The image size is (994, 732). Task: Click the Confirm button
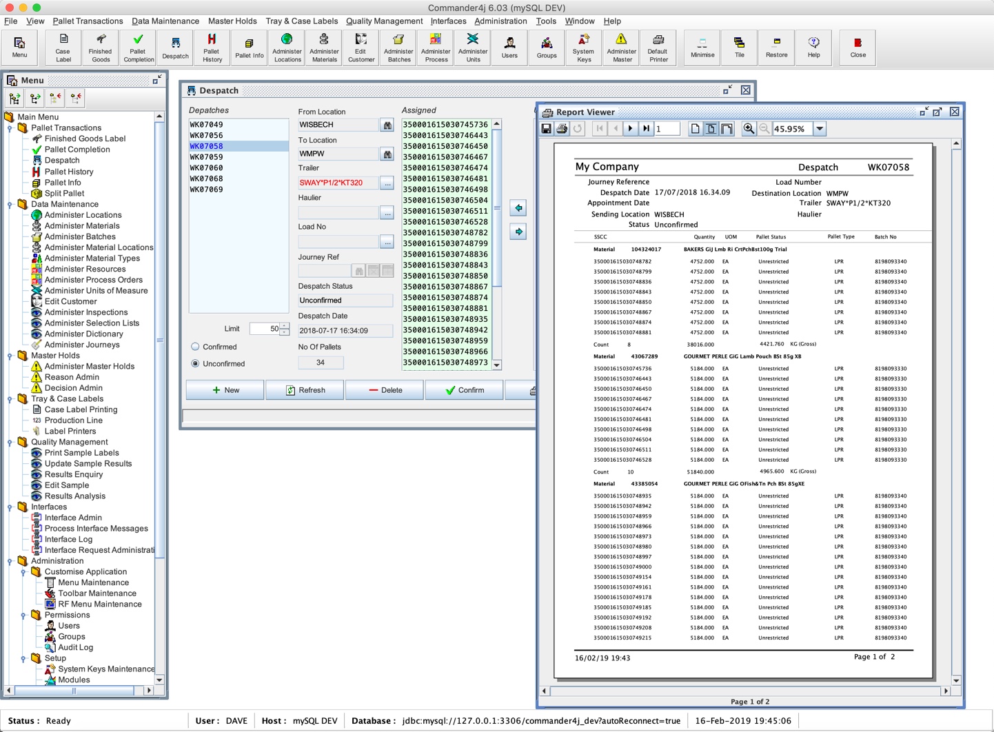464,390
